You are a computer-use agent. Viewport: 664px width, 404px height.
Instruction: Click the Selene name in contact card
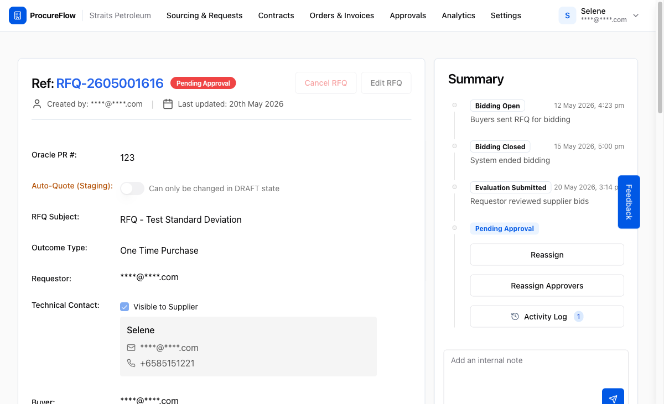(141, 330)
